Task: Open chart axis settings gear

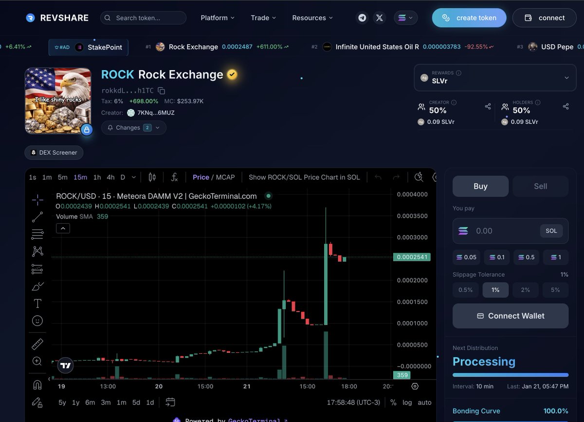Action: 415,386
